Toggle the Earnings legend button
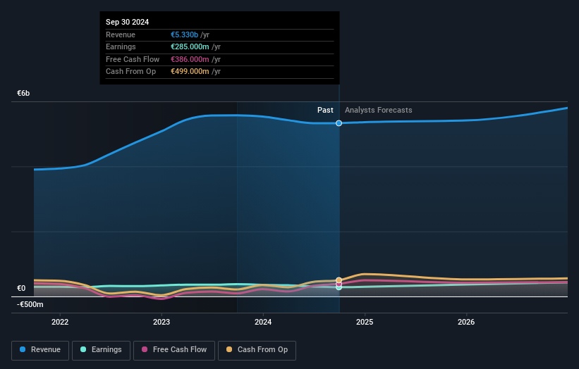Screen dimensions: 579x369 tap(101, 350)
